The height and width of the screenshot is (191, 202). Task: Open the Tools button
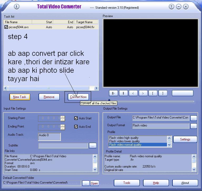[127, 183]
